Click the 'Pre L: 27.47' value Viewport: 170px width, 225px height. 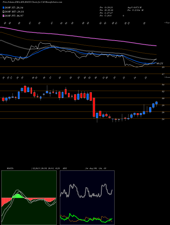(x=106, y=13)
